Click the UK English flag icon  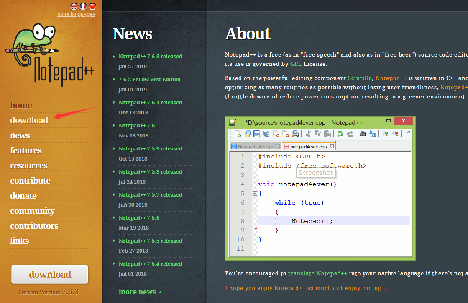[x=74, y=6]
